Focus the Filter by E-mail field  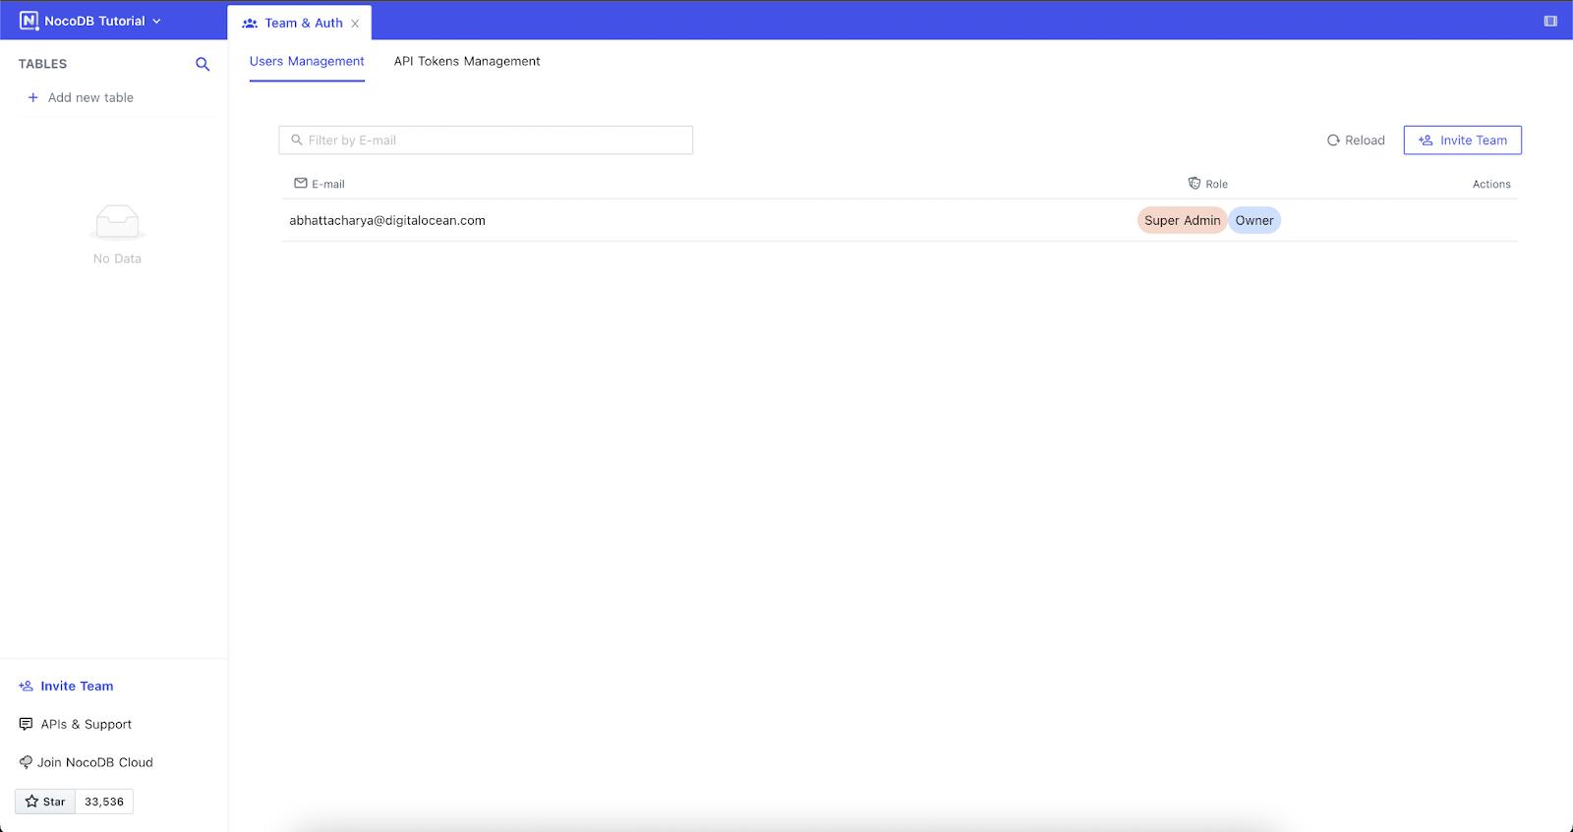486,140
